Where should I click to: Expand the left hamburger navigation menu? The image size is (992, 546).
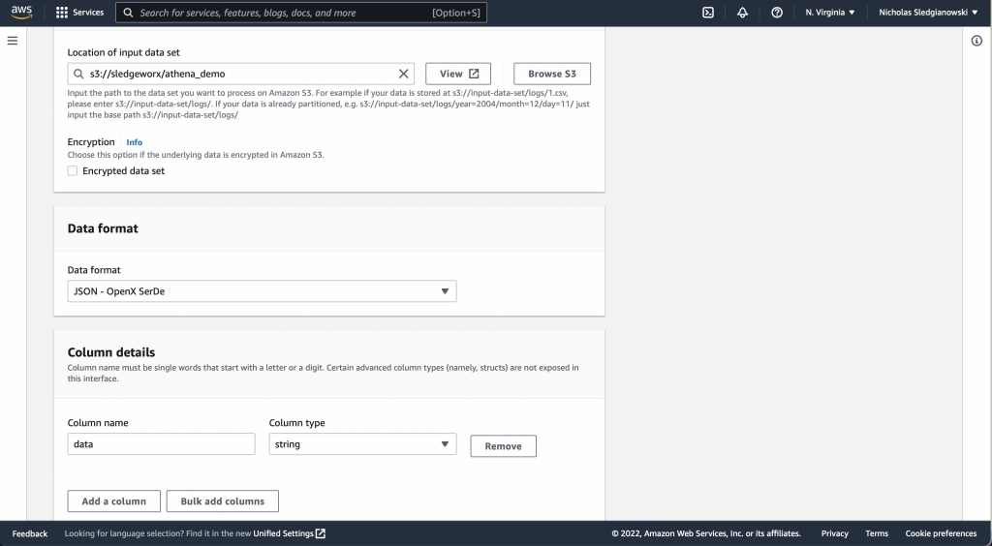click(13, 41)
